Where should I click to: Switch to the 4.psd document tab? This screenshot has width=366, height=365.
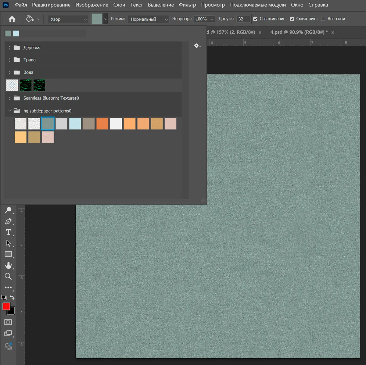point(299,32)
